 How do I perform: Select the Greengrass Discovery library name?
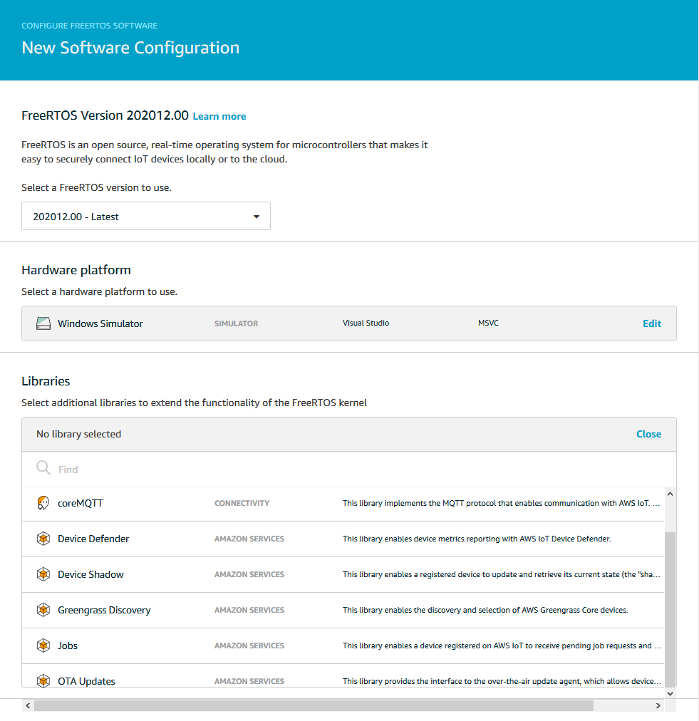(x=104, y=610)
